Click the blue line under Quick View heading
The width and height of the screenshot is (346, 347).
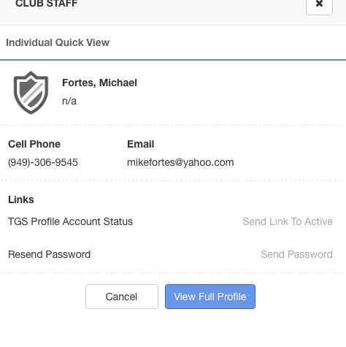coord(173,60)
